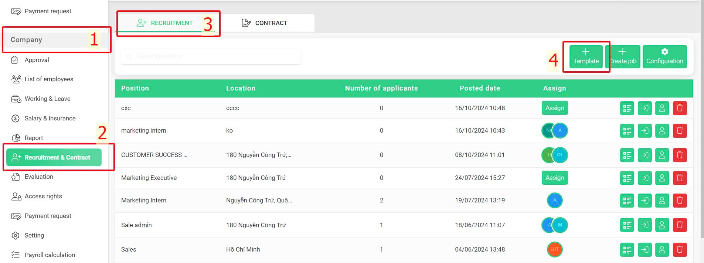
Task: Click person icon in Marketing Executive row
Action: coord(662,178)
